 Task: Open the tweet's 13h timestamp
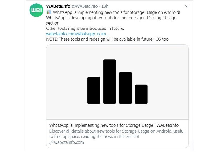point(105,6)
